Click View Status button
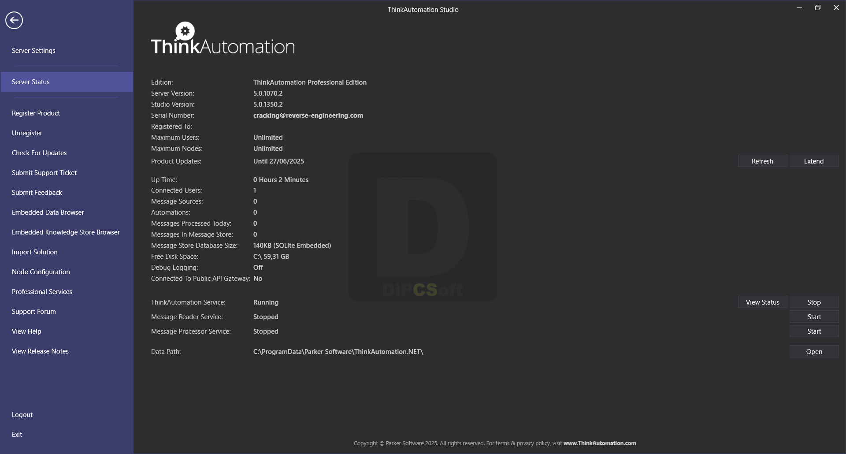The width and height of the screenshot is (846, 454). (762, 302)
